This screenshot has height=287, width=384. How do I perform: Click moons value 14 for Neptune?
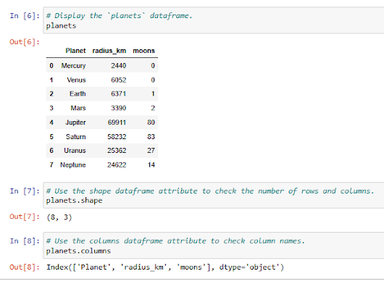151,165
